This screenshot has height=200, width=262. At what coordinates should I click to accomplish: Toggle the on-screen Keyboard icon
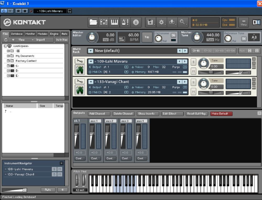114,22
